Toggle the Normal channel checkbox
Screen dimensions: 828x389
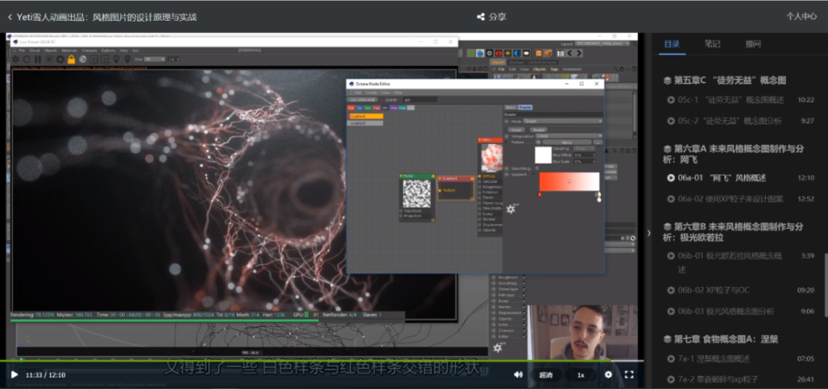click(x=524, y=307)
